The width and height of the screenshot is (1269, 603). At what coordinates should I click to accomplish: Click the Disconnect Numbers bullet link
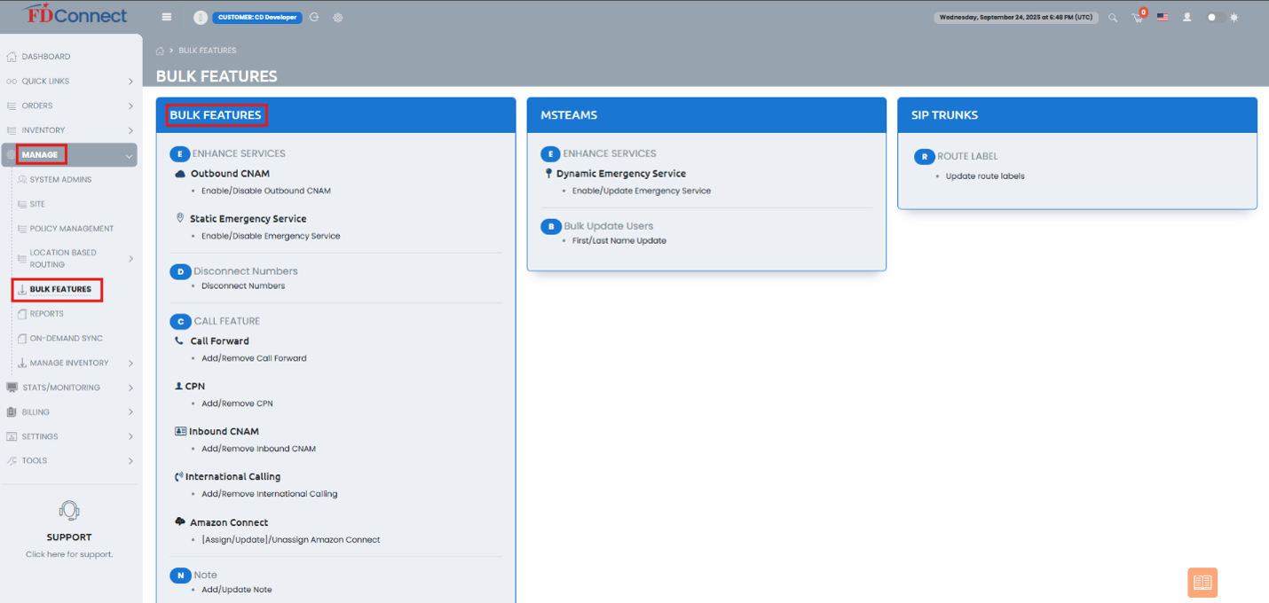click(243, 286)
